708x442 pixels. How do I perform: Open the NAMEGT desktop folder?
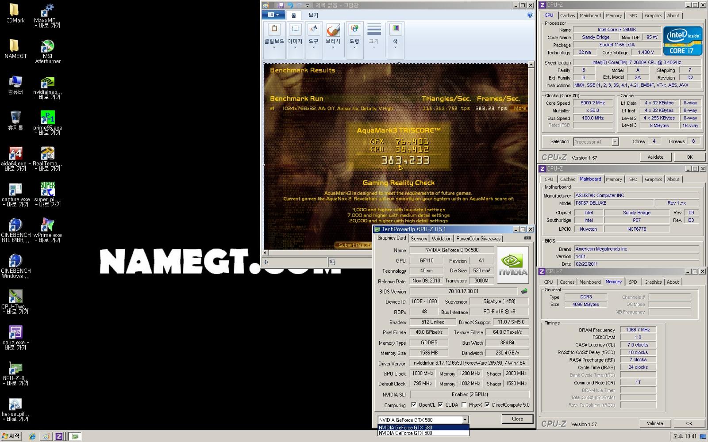coord(15,49)
